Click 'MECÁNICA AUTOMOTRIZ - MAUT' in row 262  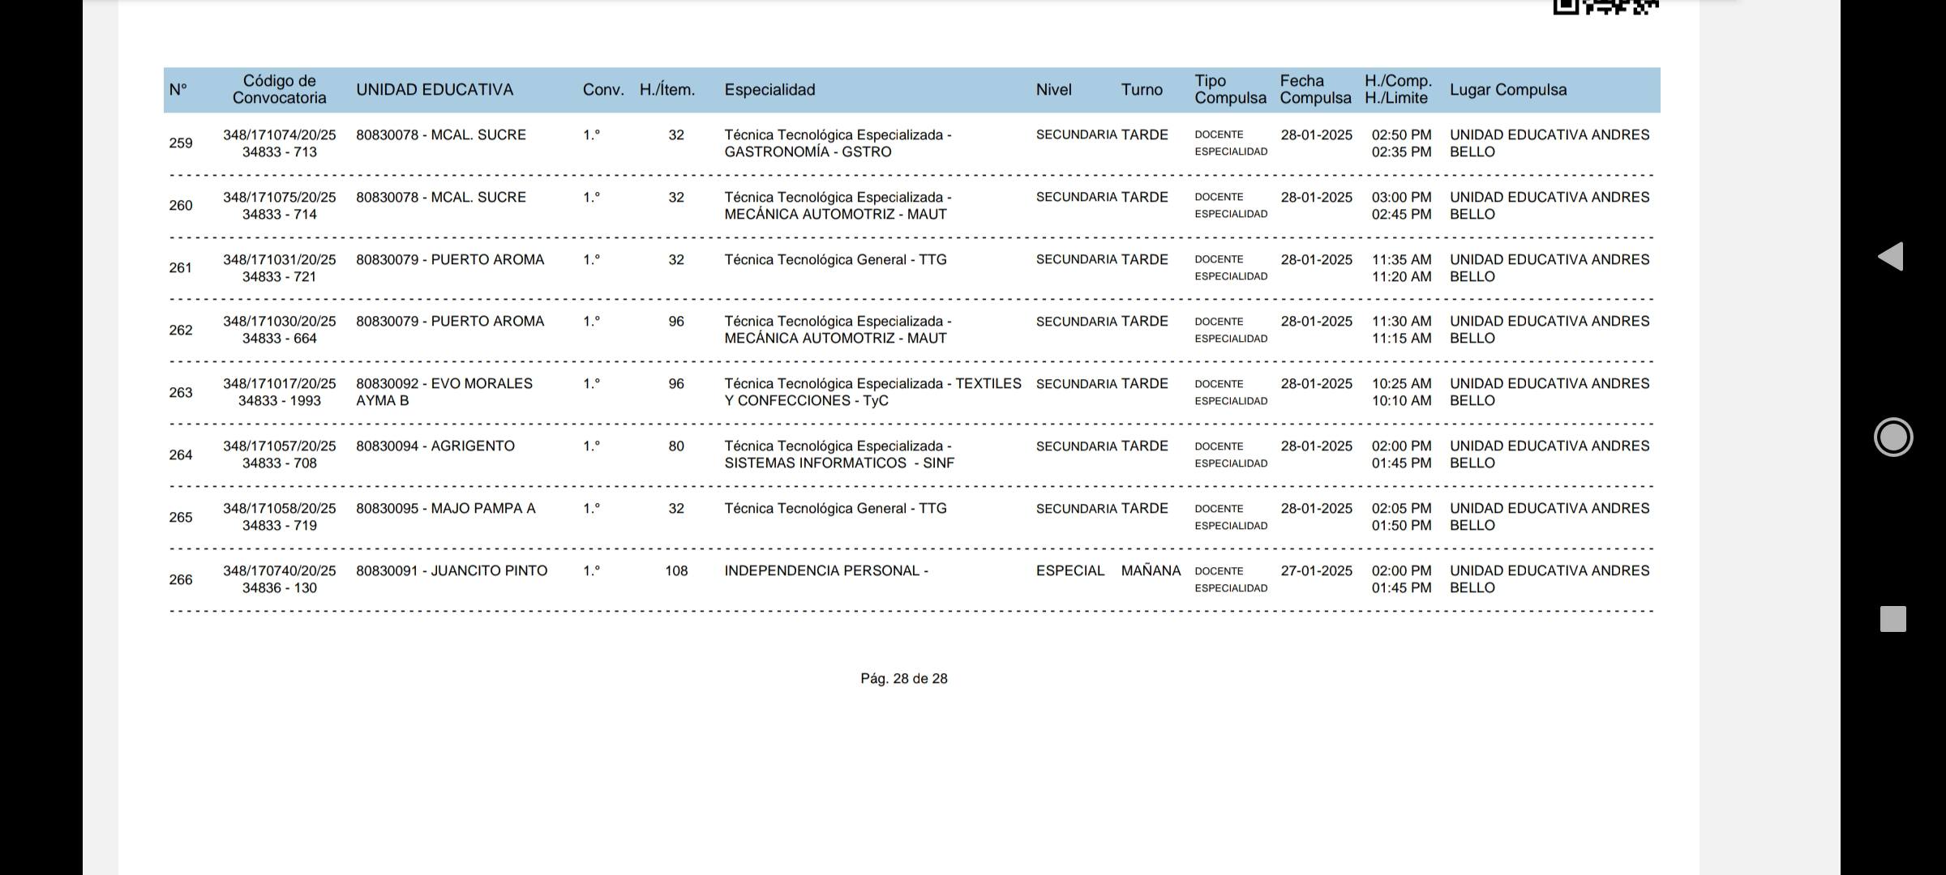pyautogui.click(x=835, y=339)
